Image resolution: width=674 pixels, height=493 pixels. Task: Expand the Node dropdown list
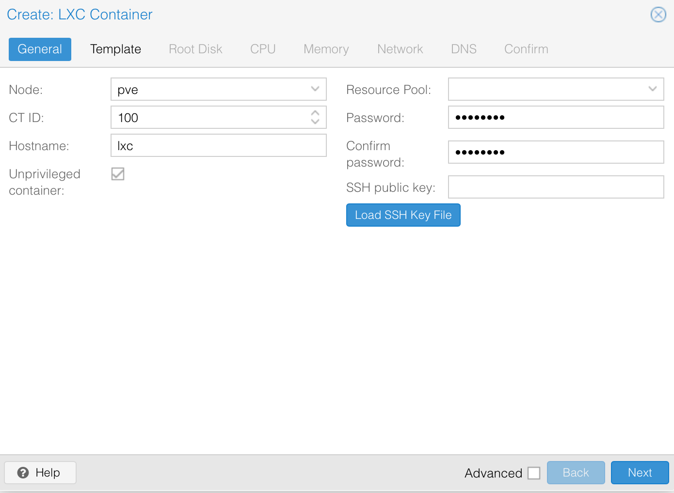pos(315,89)
